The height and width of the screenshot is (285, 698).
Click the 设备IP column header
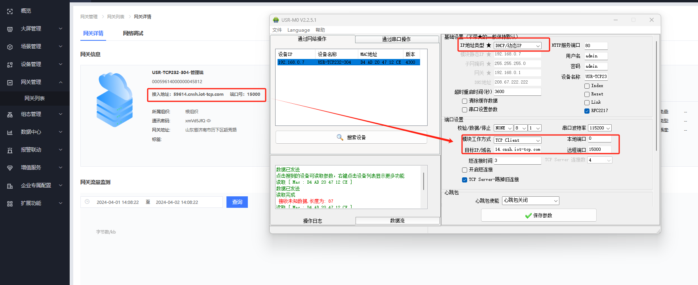pyautogui.click(x=296, y=54)
